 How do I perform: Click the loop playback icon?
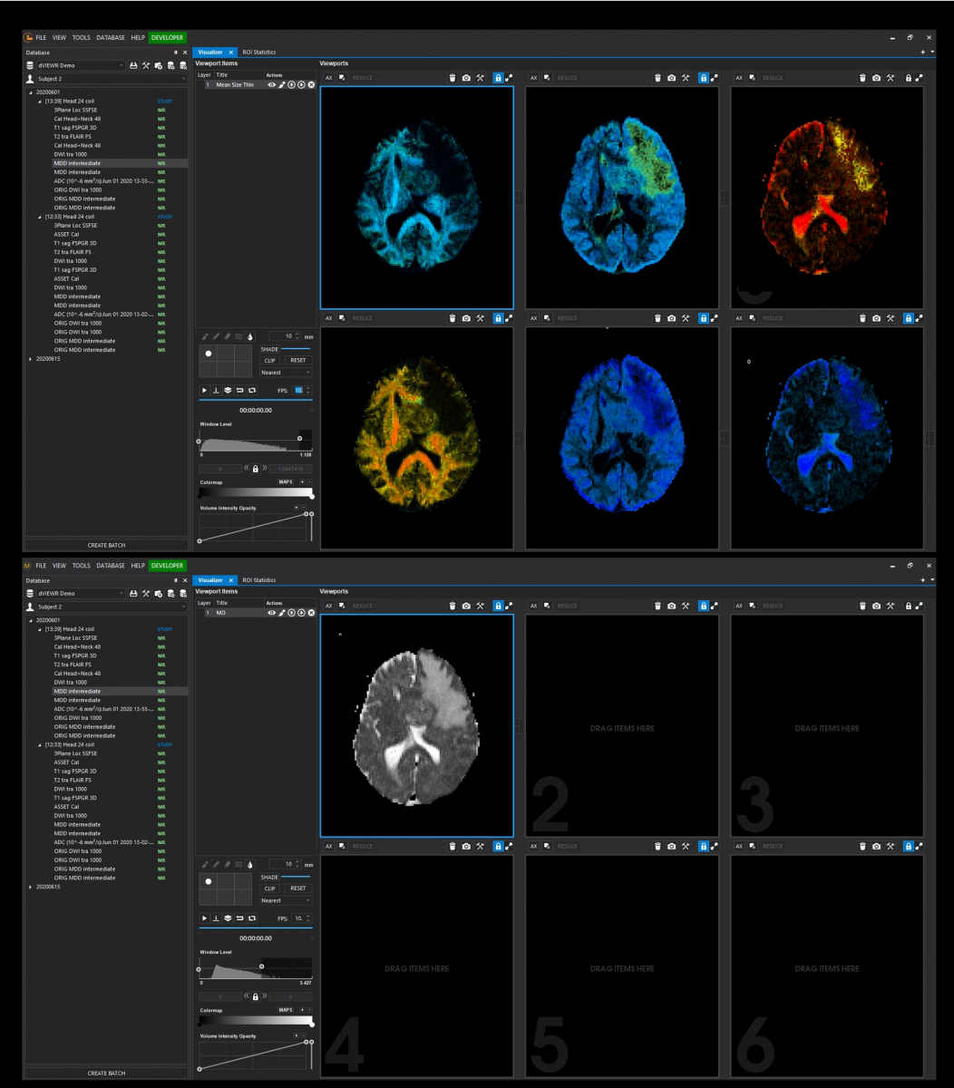(x=252, y=391)
